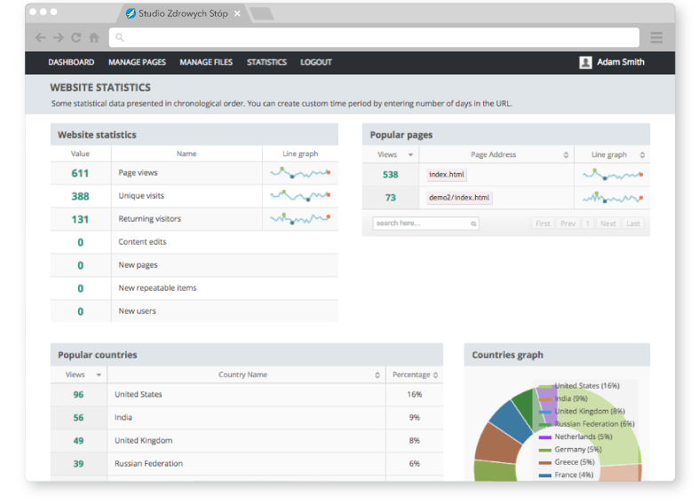Sort Popular pages by Views arrow
This screenshot has height=502, width=698.
pyautogui.click(x=410, y=154)
